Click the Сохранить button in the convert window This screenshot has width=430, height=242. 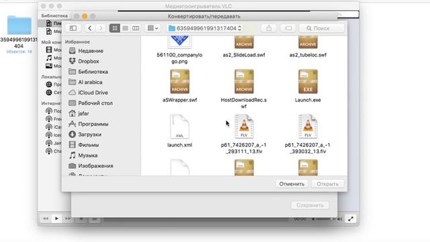point(310,205)
